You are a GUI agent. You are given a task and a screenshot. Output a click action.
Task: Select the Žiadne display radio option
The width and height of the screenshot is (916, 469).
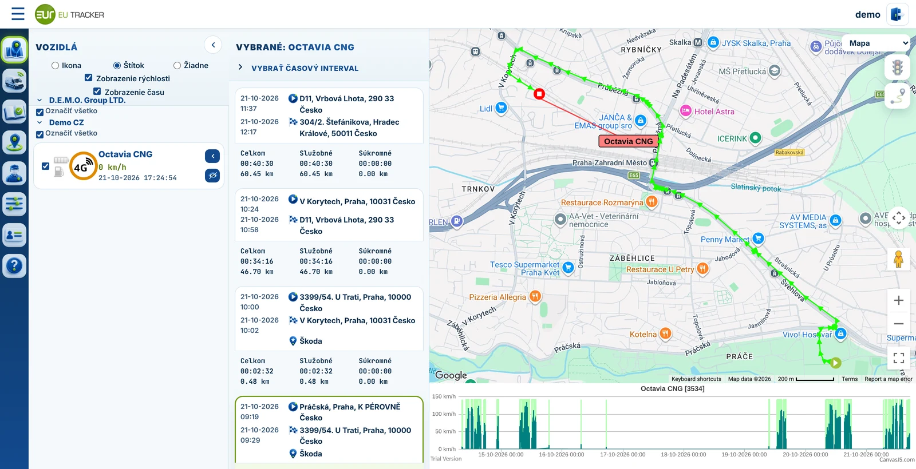(177, 66)
